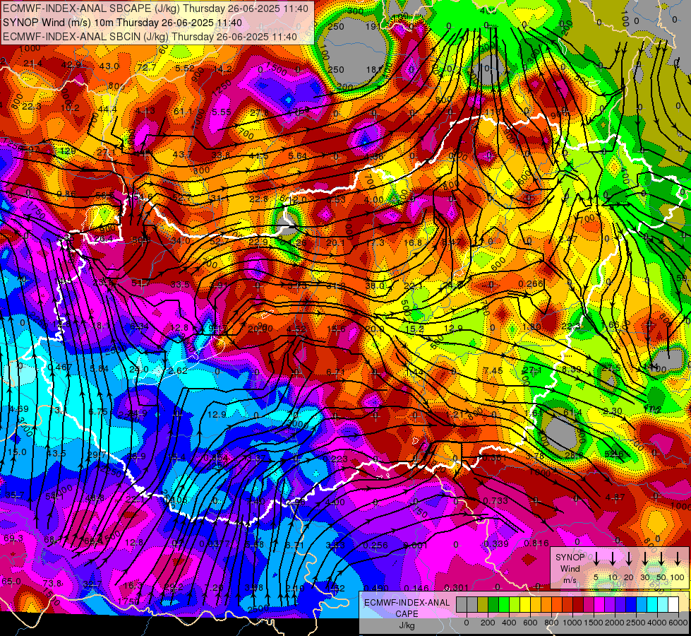
Task: Click the 50 m/s wind arrow in legend
Action: click(661, 559)
